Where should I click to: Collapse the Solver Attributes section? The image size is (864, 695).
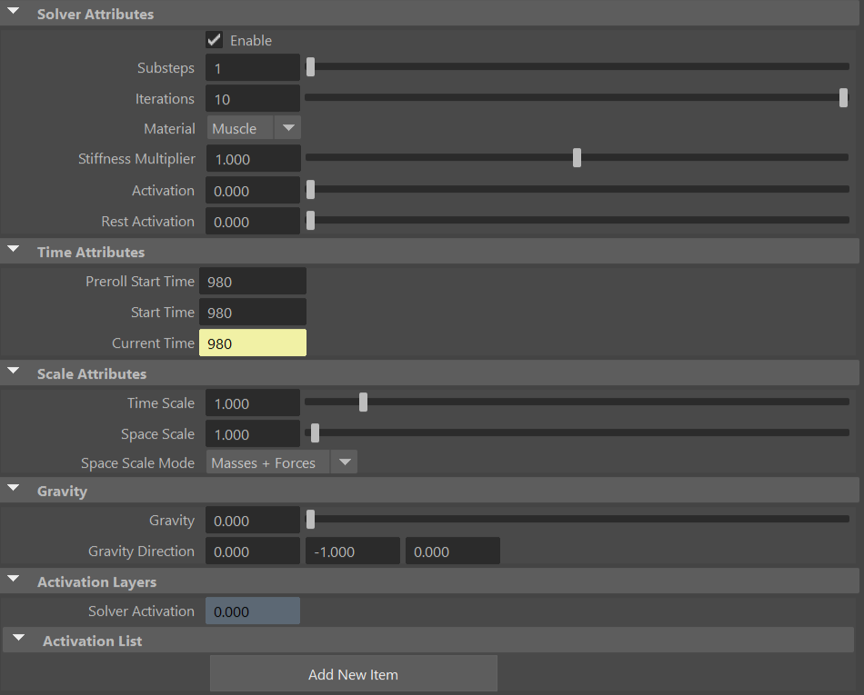[x=13, y=14]
